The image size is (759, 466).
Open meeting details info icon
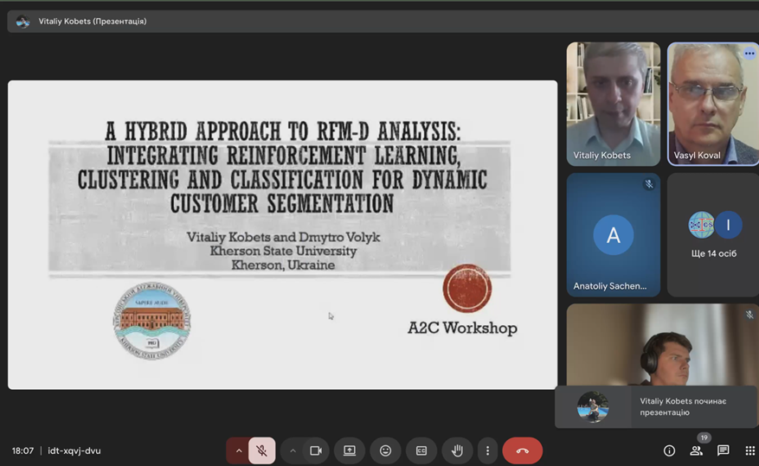point(669,450)
